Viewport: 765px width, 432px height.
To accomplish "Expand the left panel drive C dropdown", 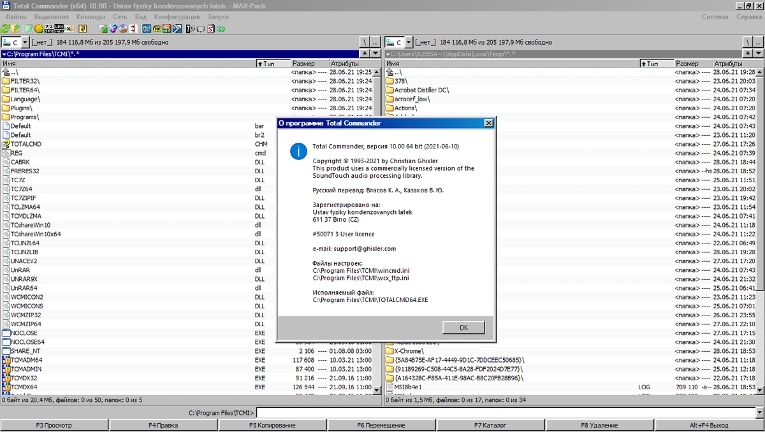I will 25,42.
